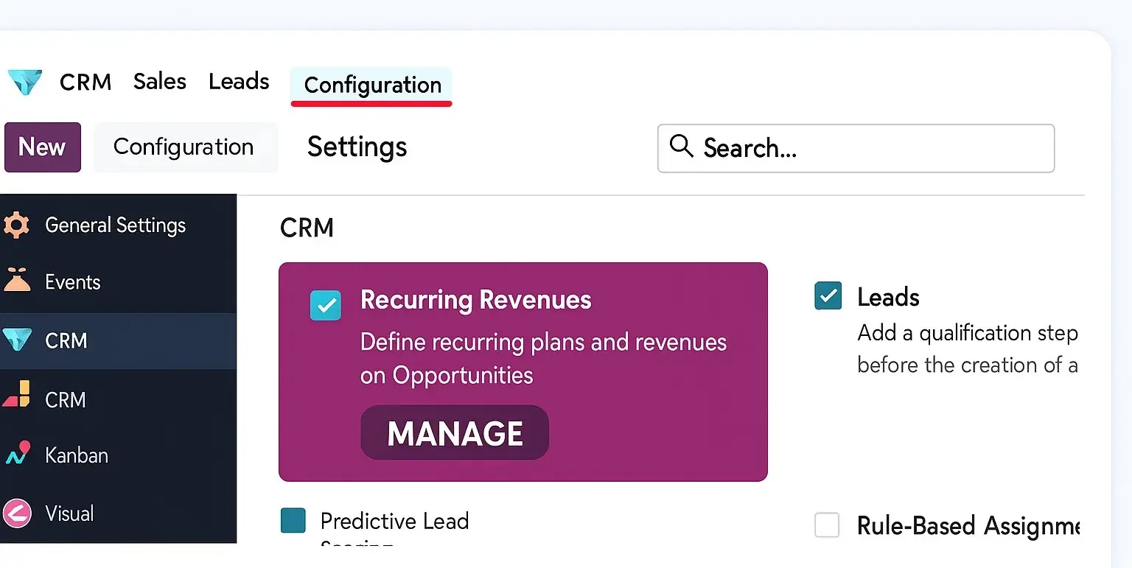Select the second CRM blocks sidebar icon
Image resolution: width=1132 pixels, height=568 pixels.
16,396
